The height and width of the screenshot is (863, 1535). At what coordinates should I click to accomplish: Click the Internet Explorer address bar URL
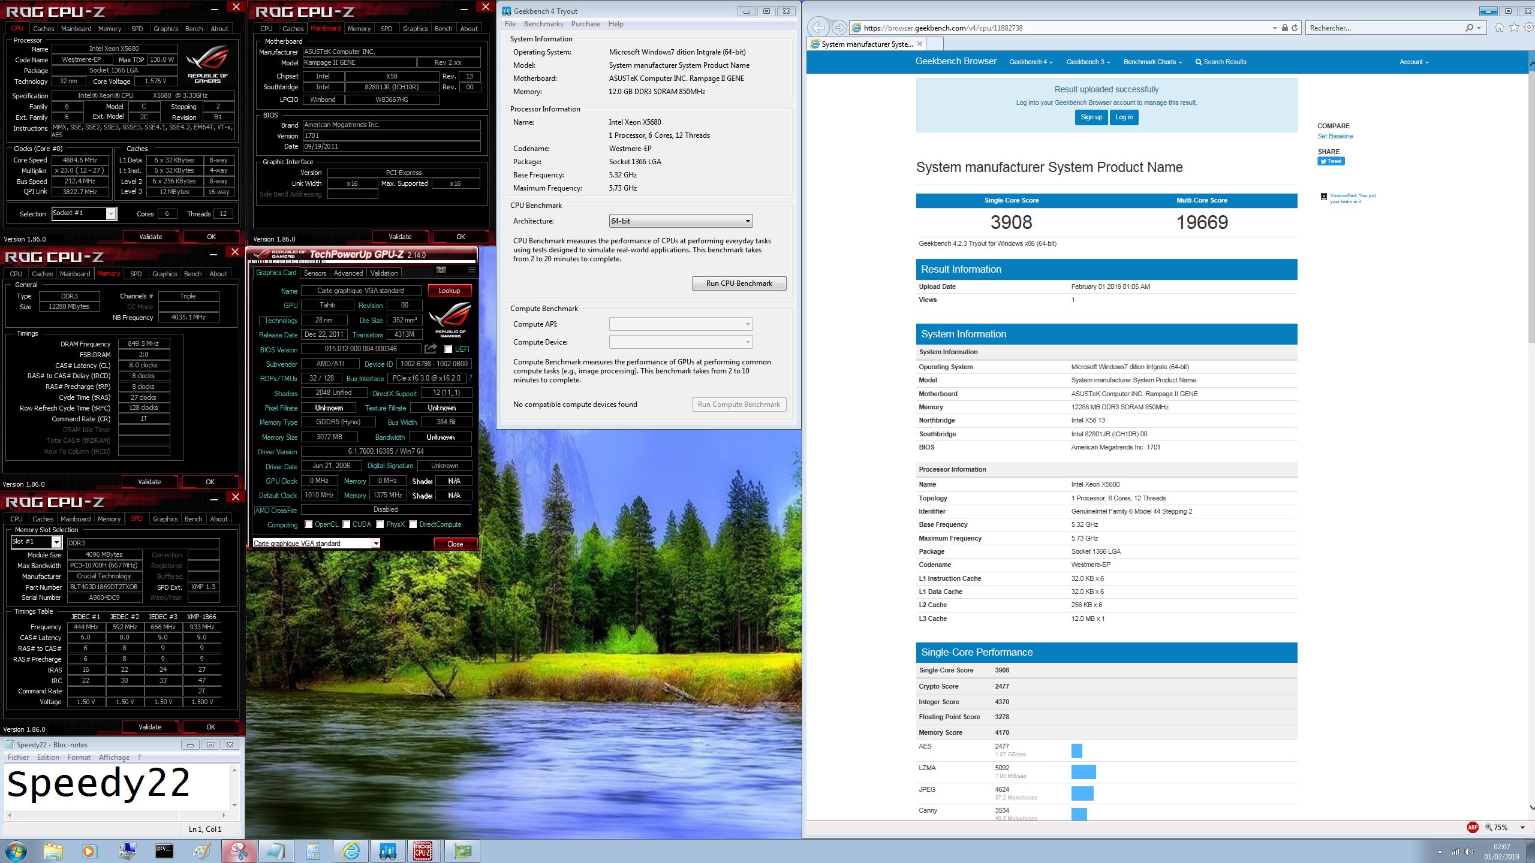point(943,28)
